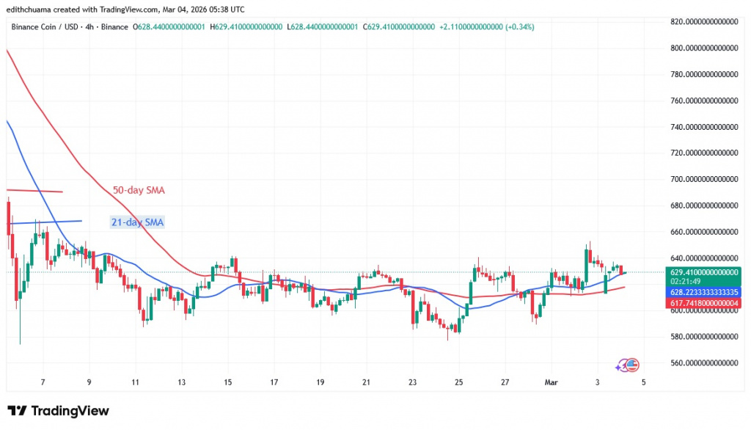The image size is (751, 430).
Task: Select the 21-day SMA label
Action: coord(137,222)
